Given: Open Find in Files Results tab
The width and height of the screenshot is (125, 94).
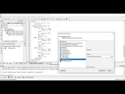Looking at the screenshot, I should tap(28, 77).
